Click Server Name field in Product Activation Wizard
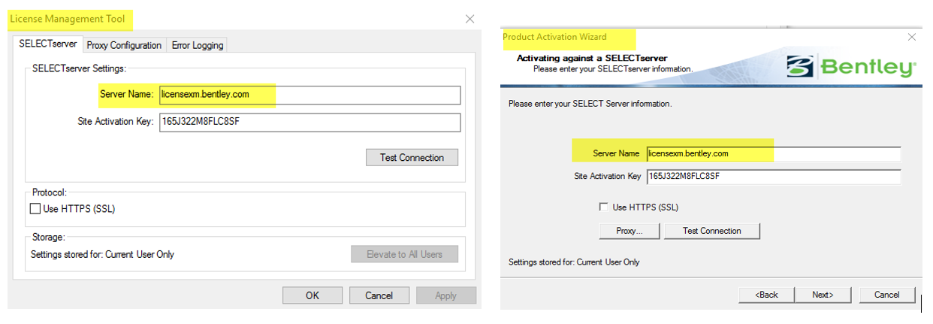This screenshot has height=324, width=933. (x=774, y=153)
